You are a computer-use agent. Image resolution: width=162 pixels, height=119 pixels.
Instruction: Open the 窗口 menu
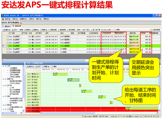point(39,19)
